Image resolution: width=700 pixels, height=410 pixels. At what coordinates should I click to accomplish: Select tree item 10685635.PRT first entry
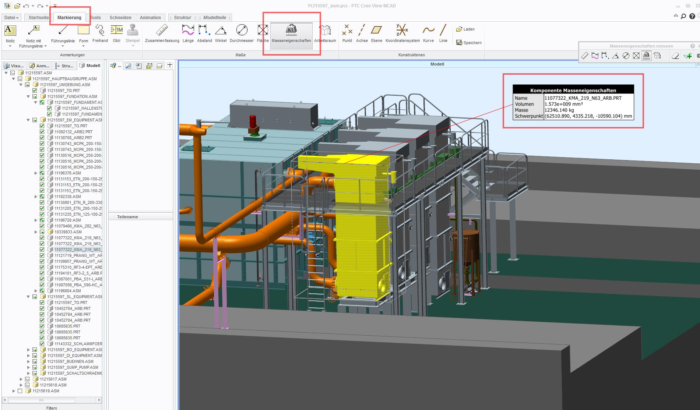click(x=67, y=326)
